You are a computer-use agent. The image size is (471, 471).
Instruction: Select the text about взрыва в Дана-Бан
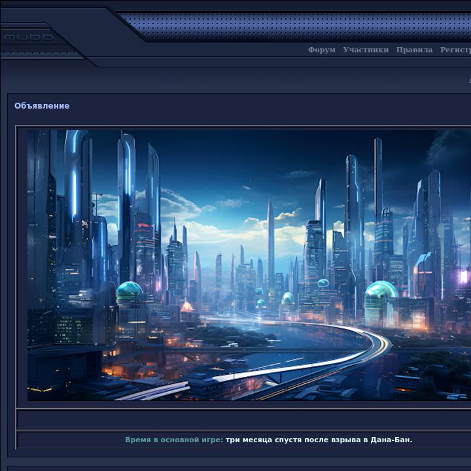319,440
